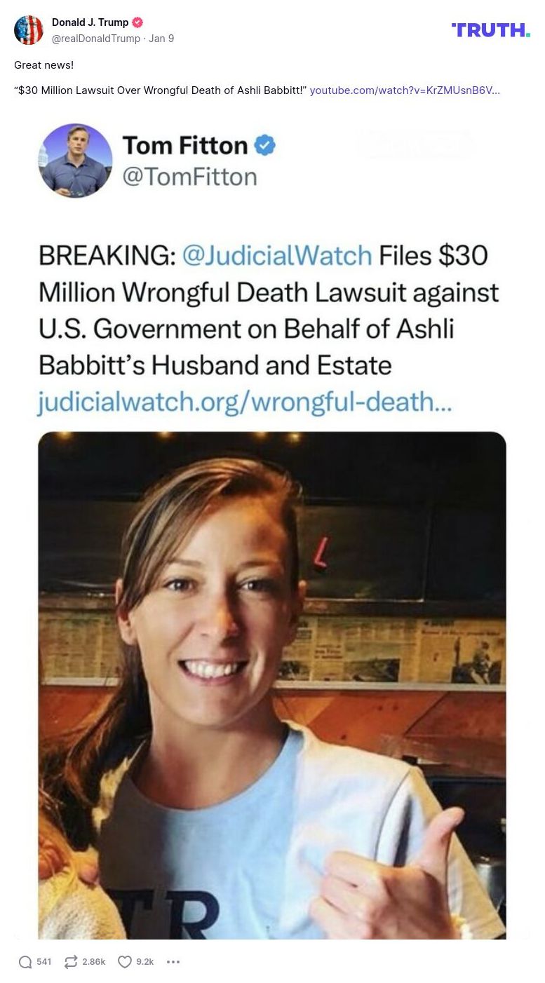Image resolution: width=545 pixels, height=983 pixels.
Task: Click the @TomFitton handle text
Action: coord(189,177)
